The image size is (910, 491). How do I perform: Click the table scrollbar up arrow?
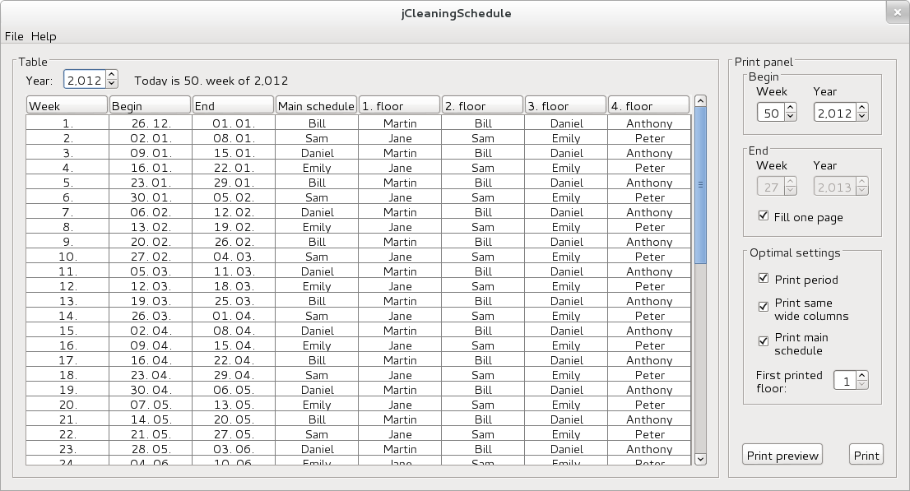700,101
